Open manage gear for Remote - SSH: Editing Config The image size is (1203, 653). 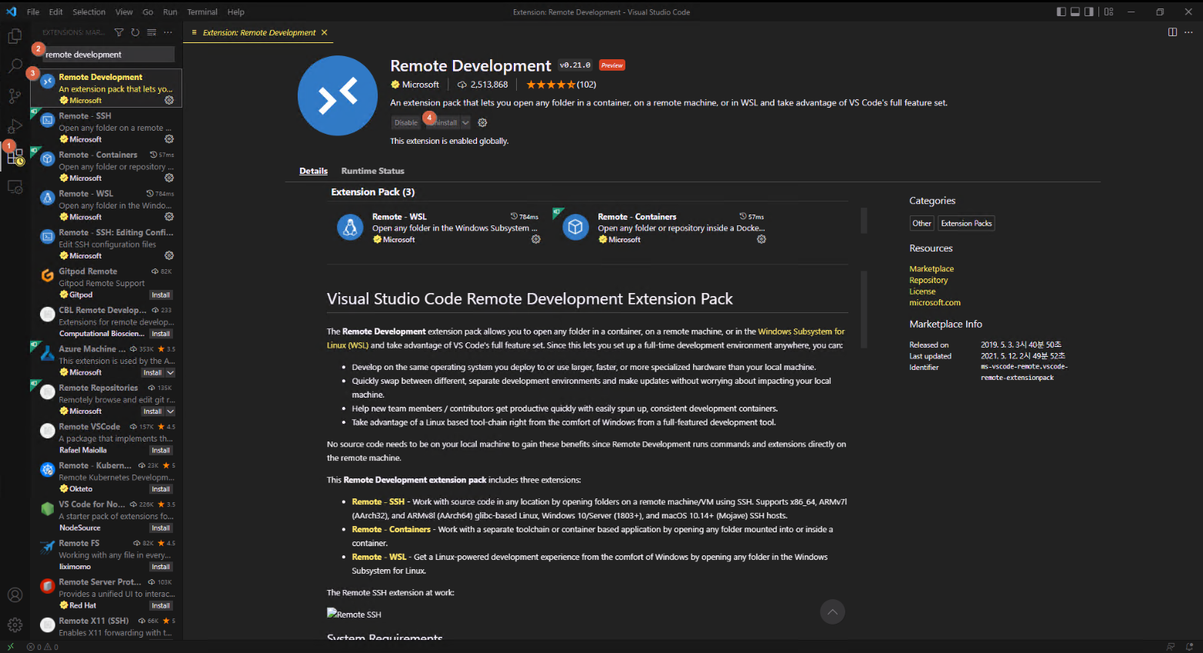click(x=169, y=255)
